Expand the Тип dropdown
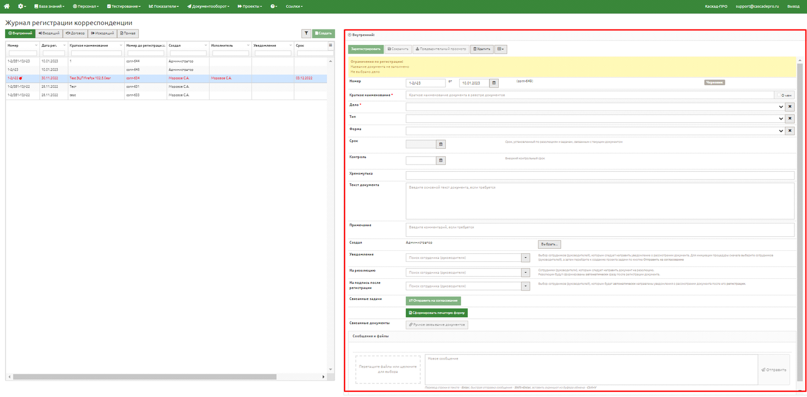Image resolution: width=807 pixels, height=397 pixels. (x=780, y=119)
